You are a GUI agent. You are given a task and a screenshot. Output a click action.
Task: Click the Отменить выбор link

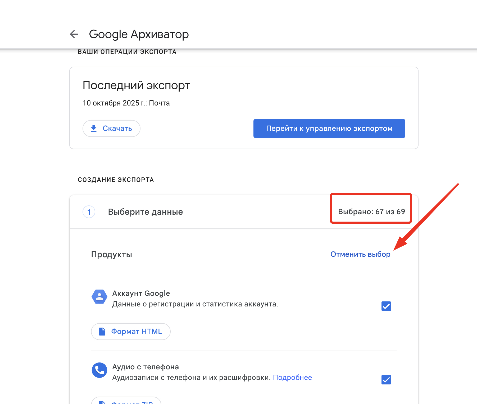tap(360, 254)
